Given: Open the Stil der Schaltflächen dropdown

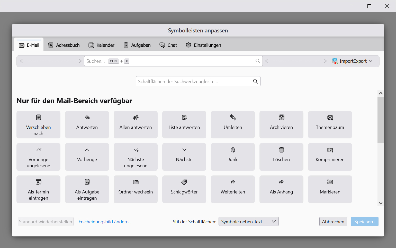Looking at the screenshot, I should (x=248, y=222).
